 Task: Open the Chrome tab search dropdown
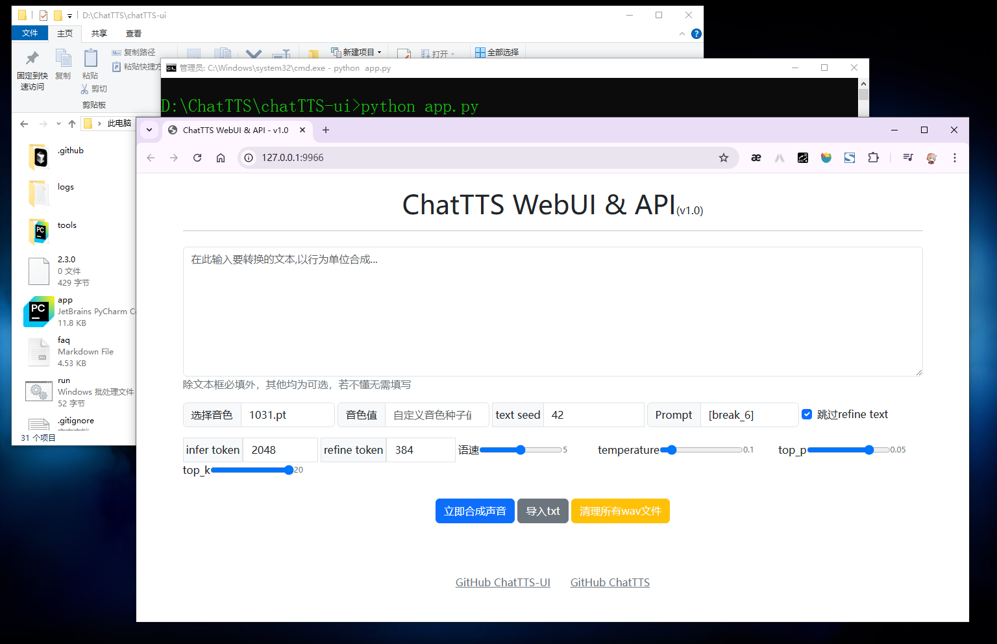pos(149,130)
